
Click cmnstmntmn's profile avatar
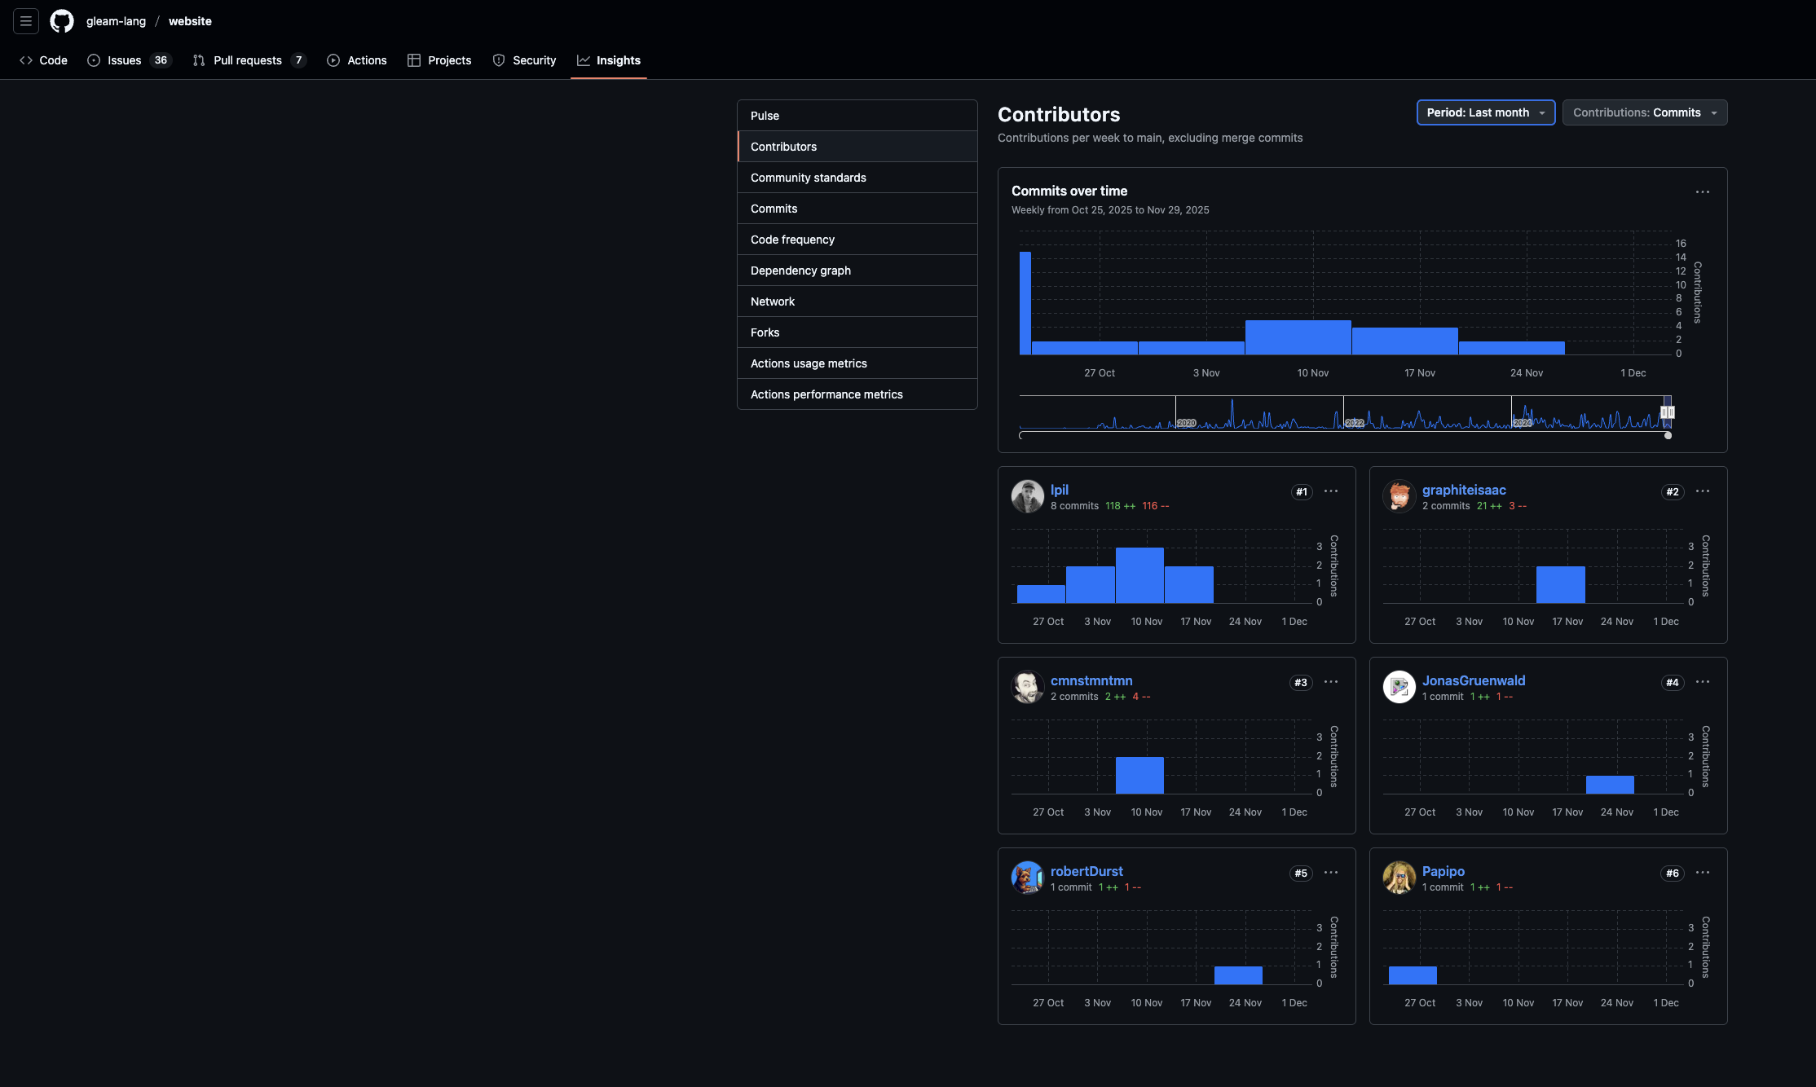(1027, 687)
